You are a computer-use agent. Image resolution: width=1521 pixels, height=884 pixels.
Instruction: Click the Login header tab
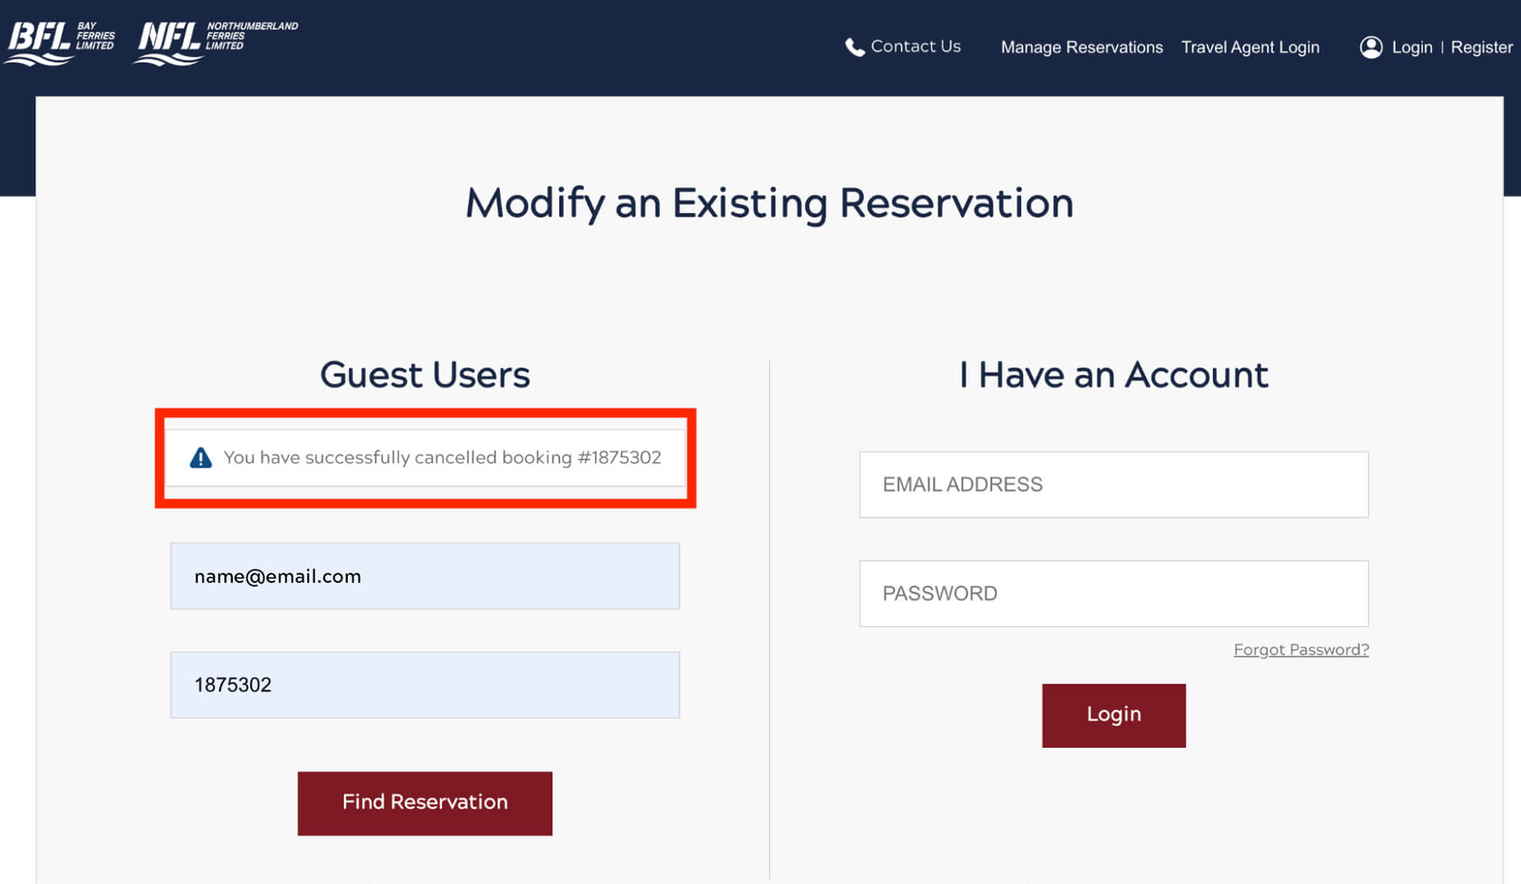pyautogui.click(x=1411, y=46)
